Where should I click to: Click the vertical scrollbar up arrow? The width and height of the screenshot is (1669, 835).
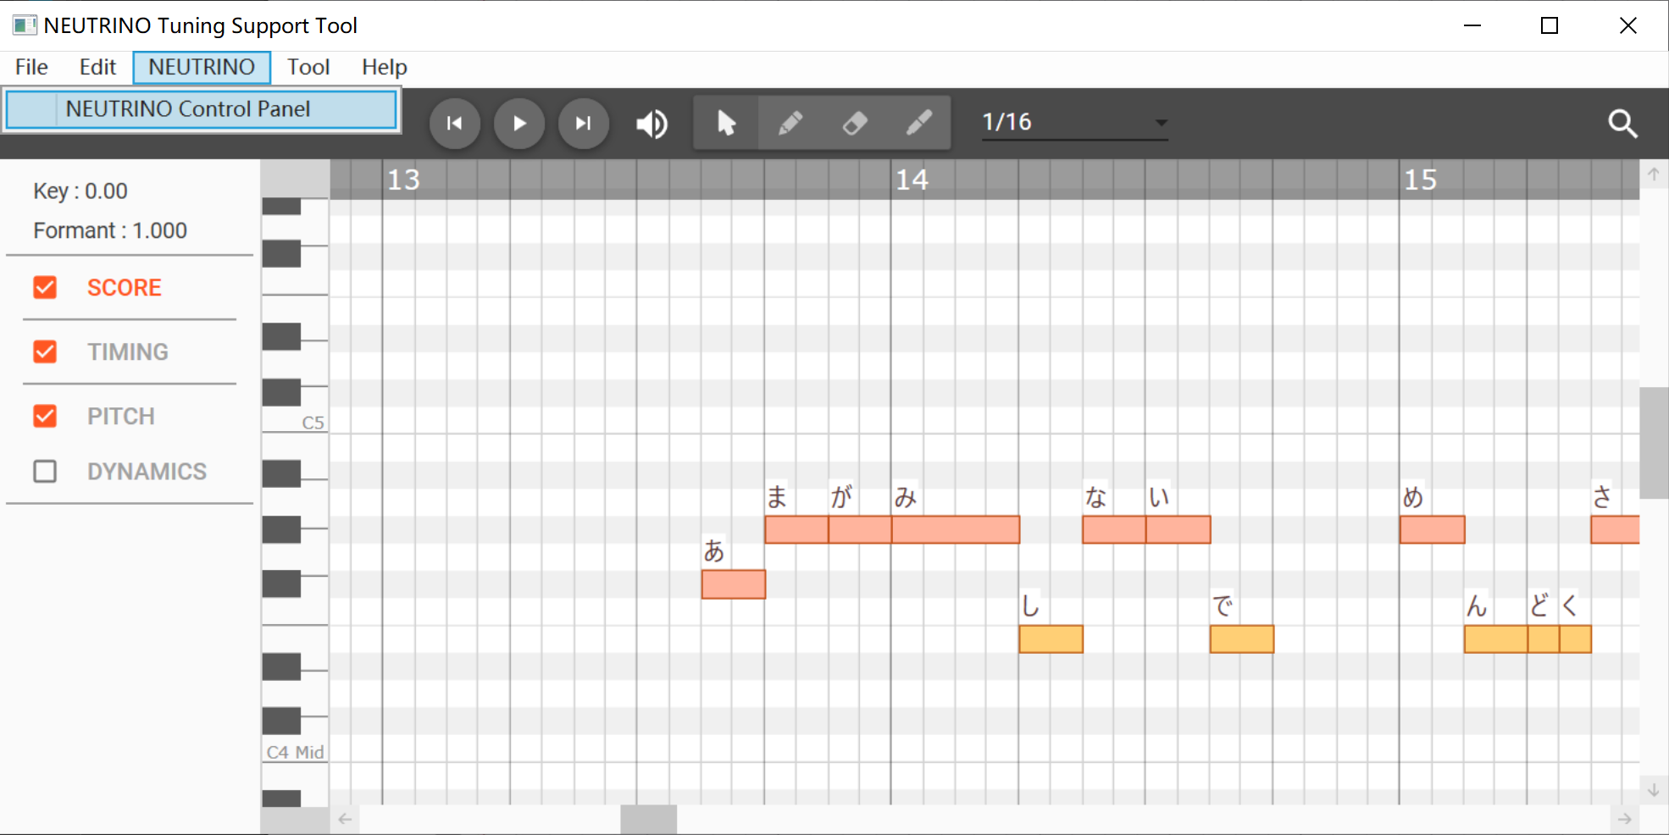tap(1654, 174)
